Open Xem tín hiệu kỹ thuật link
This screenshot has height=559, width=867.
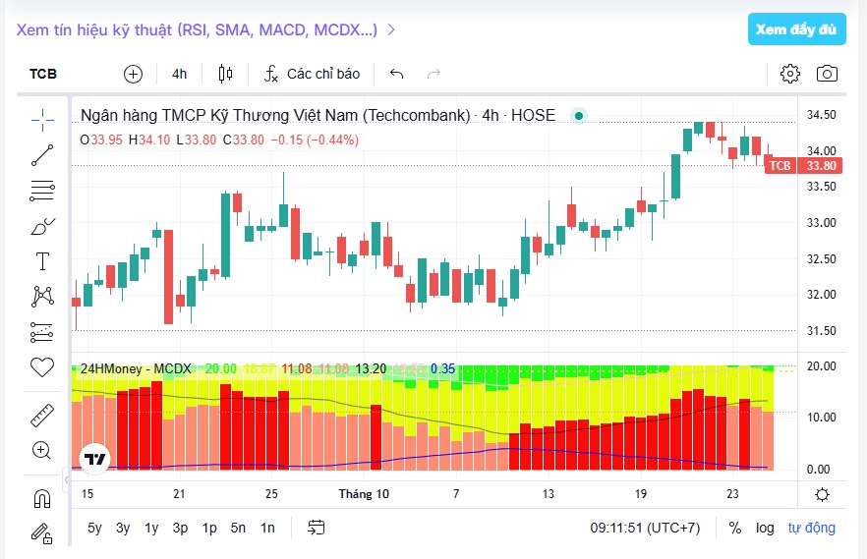click(205, 29)
